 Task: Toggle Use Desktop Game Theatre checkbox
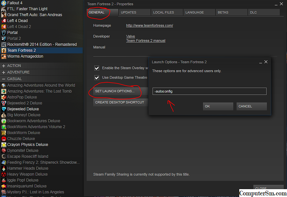point(97,77)
